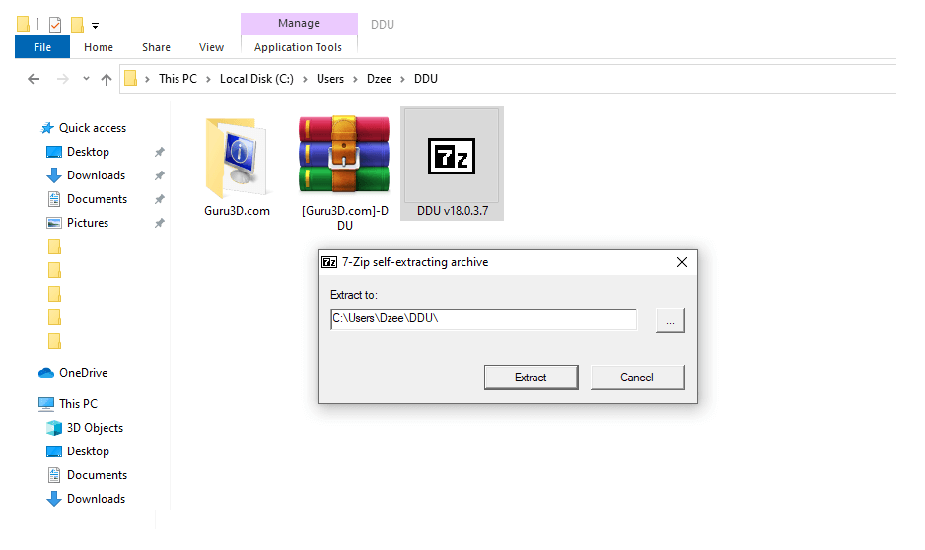Screen dimensions: 925x550
Task: Open Documents under This PC
Action: coord(87,474)
